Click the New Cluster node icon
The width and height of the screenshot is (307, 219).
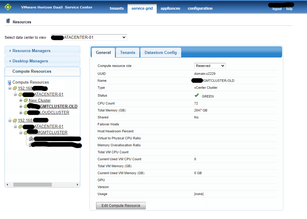pyautogui.click(x=26, y=100)
